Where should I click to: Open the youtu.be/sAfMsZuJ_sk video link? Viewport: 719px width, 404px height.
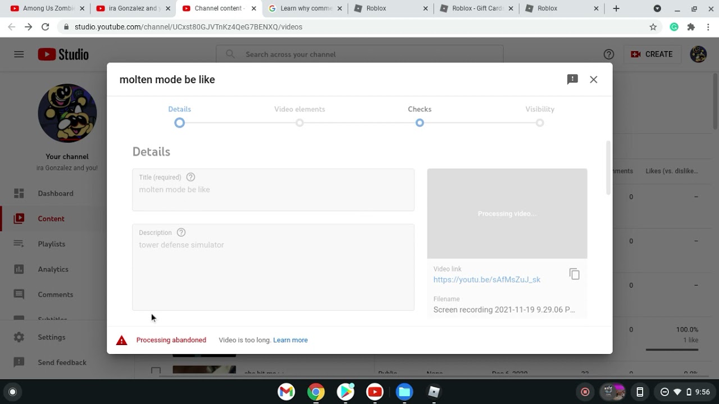[486, 279]
